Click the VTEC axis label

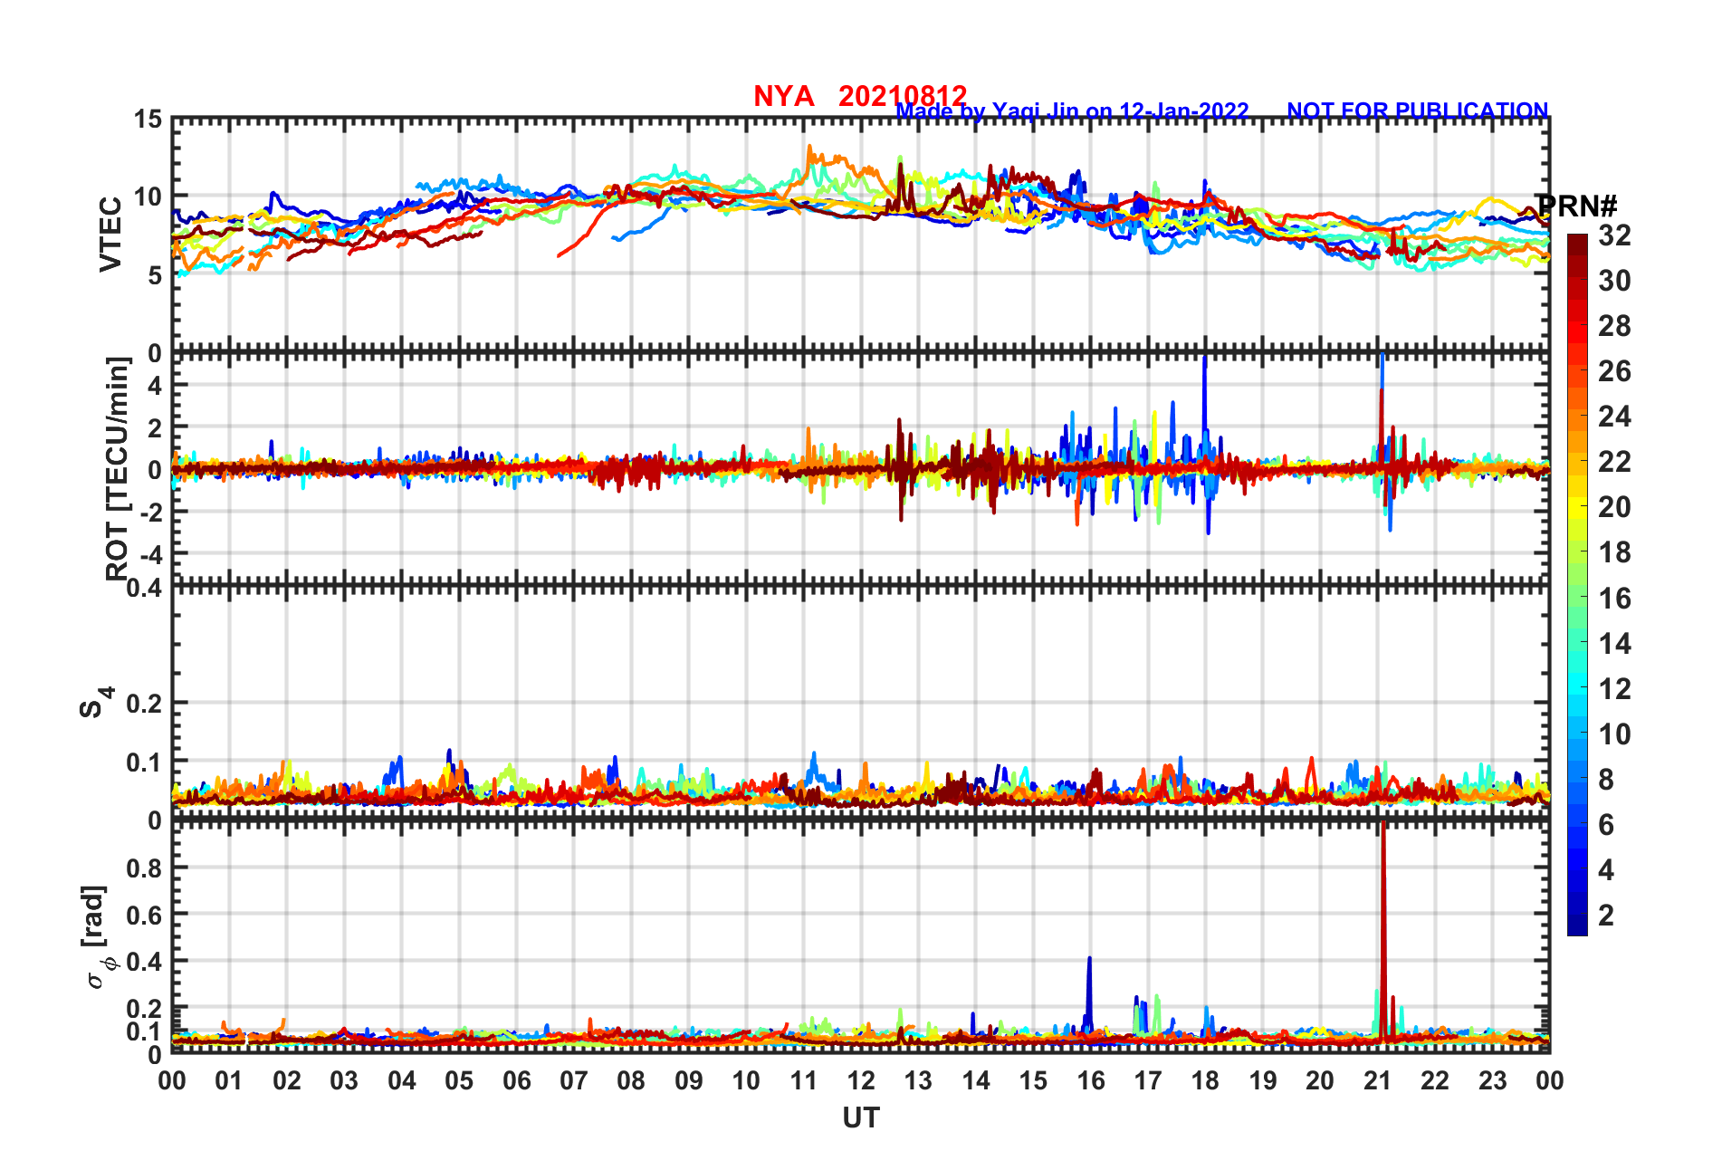(x=110, y=234)
